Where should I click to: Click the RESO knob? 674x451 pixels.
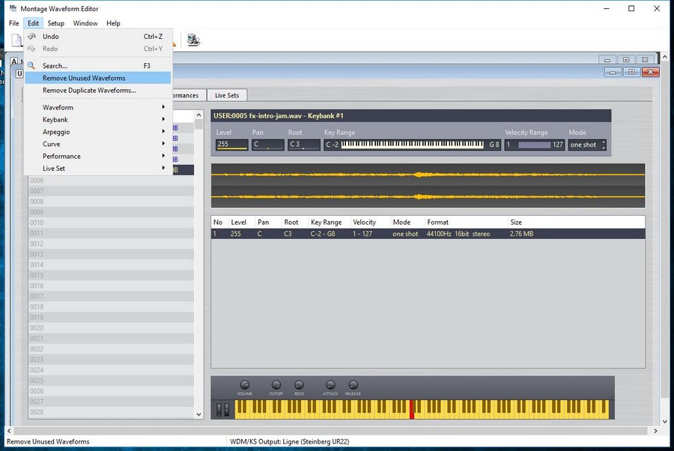(x=299, y=385)
